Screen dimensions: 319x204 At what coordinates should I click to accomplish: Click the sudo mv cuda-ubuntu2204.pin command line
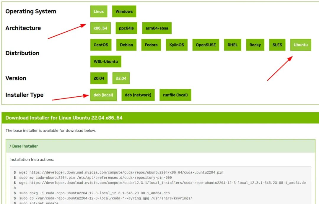95,177
